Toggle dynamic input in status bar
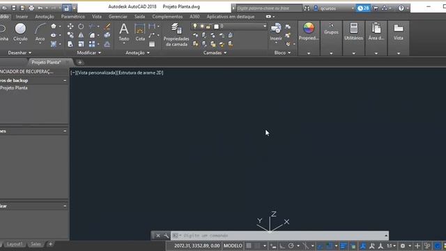446x251 pixels. pyautogui.click(x=272, y=245)
